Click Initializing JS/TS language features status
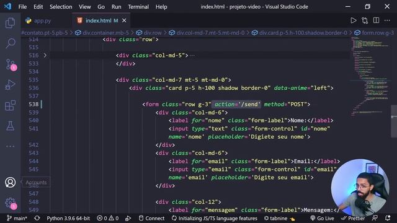 pyautogui.click(x=215, y=218)
